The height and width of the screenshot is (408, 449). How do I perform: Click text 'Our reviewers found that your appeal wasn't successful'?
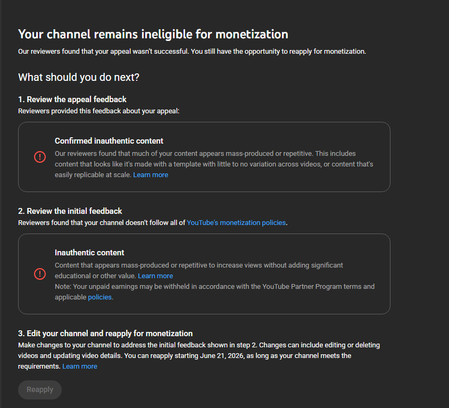(x=103, y=52)
